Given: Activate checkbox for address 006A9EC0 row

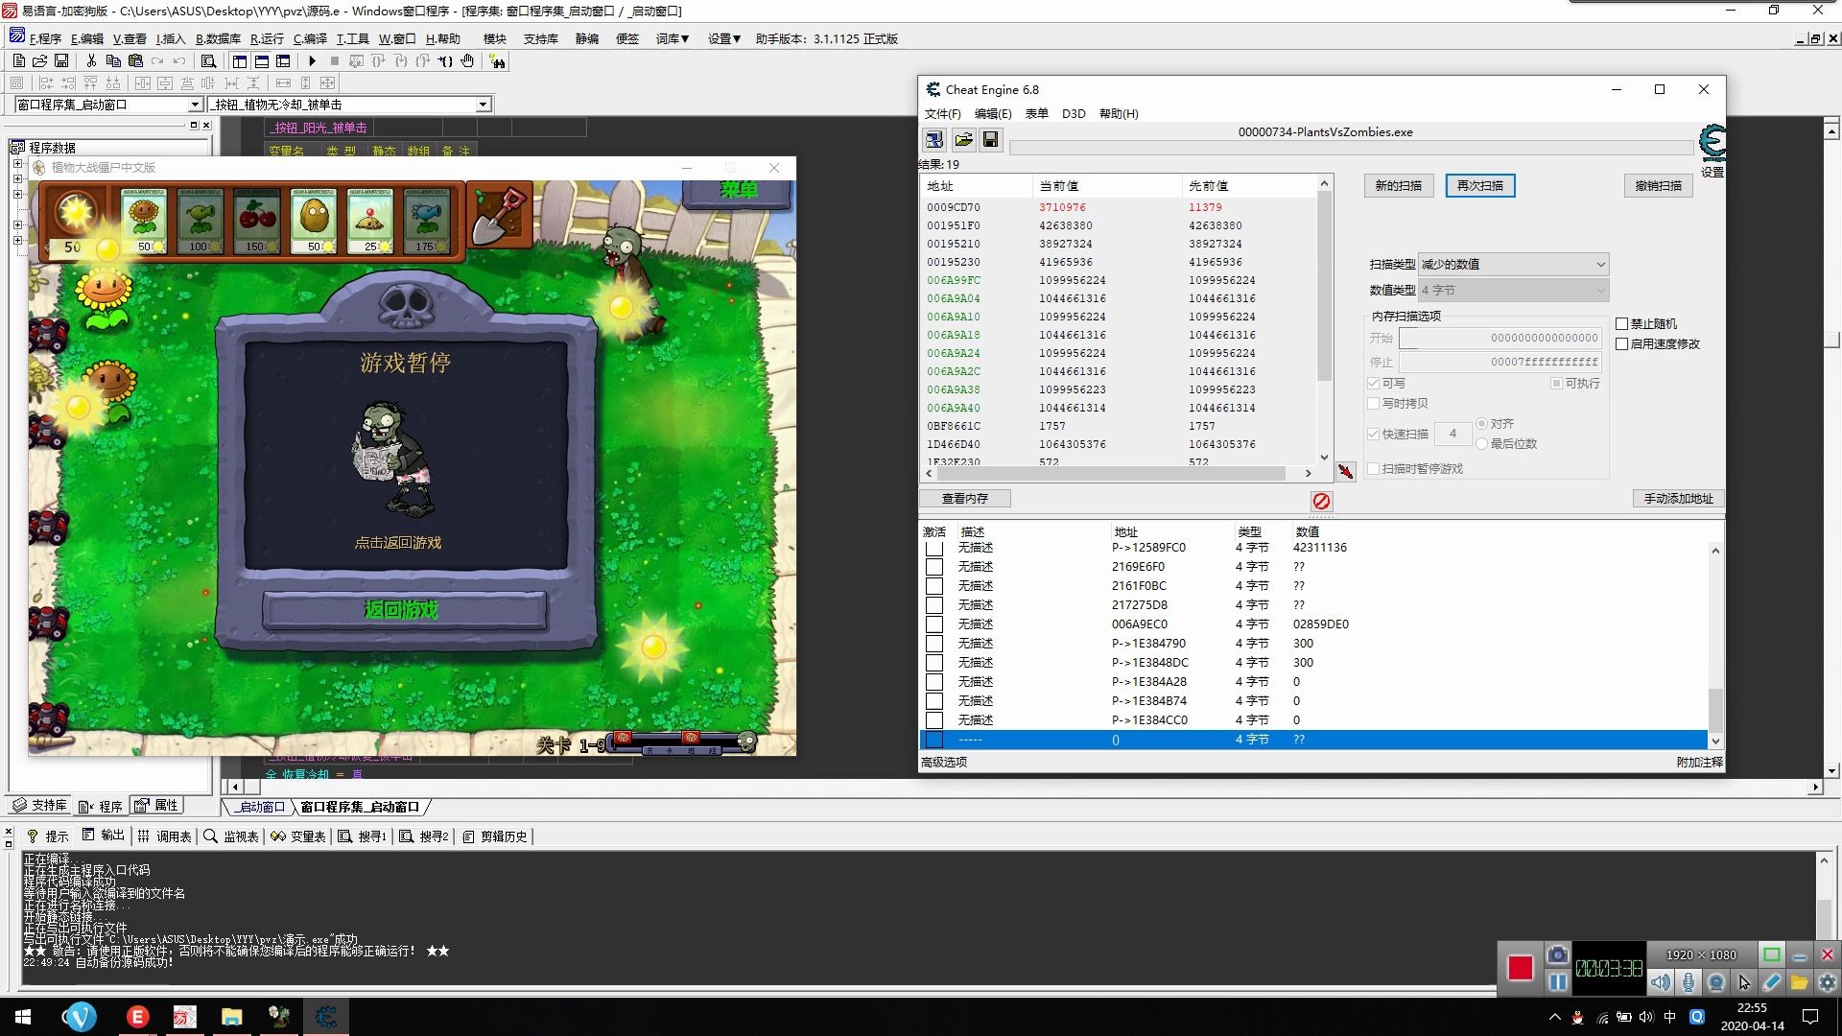Looking at the screenshot, I should pos(933,624).
